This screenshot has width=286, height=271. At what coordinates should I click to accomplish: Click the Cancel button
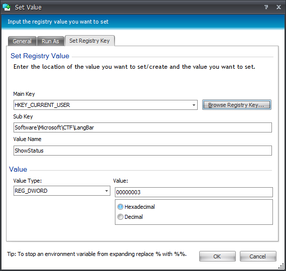pos(258,256)
